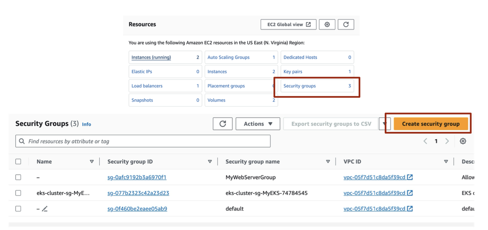Expand the export split-button dropdown arrow
This screenshot has width=488, height=230.
(x=385, y=124)
